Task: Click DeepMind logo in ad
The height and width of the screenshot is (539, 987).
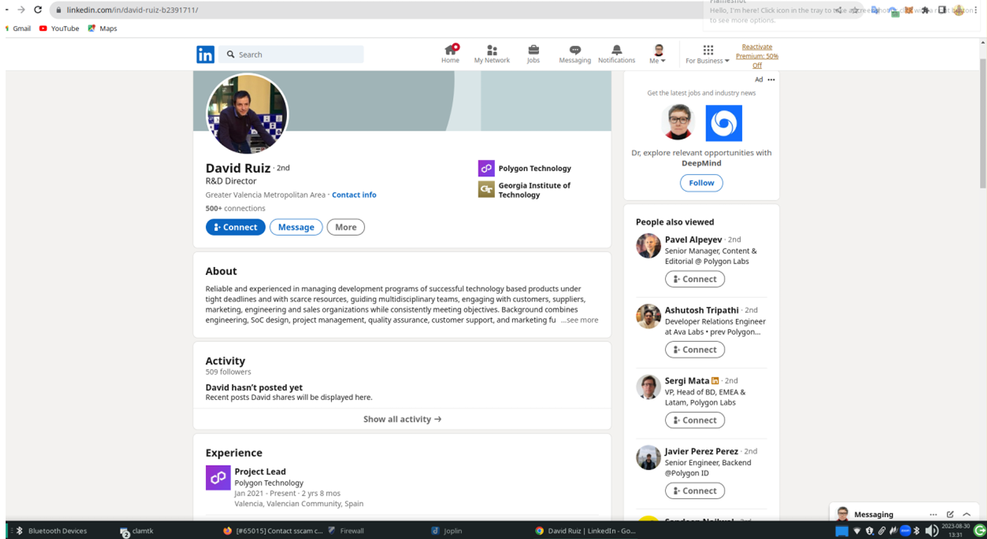Action: [x=724, y=123]
